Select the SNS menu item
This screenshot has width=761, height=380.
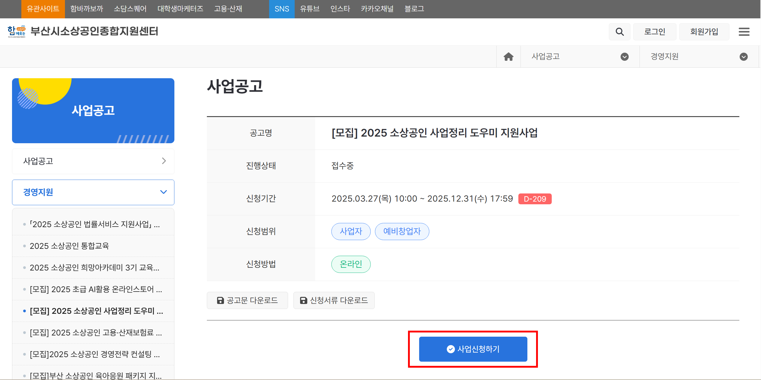282,9
